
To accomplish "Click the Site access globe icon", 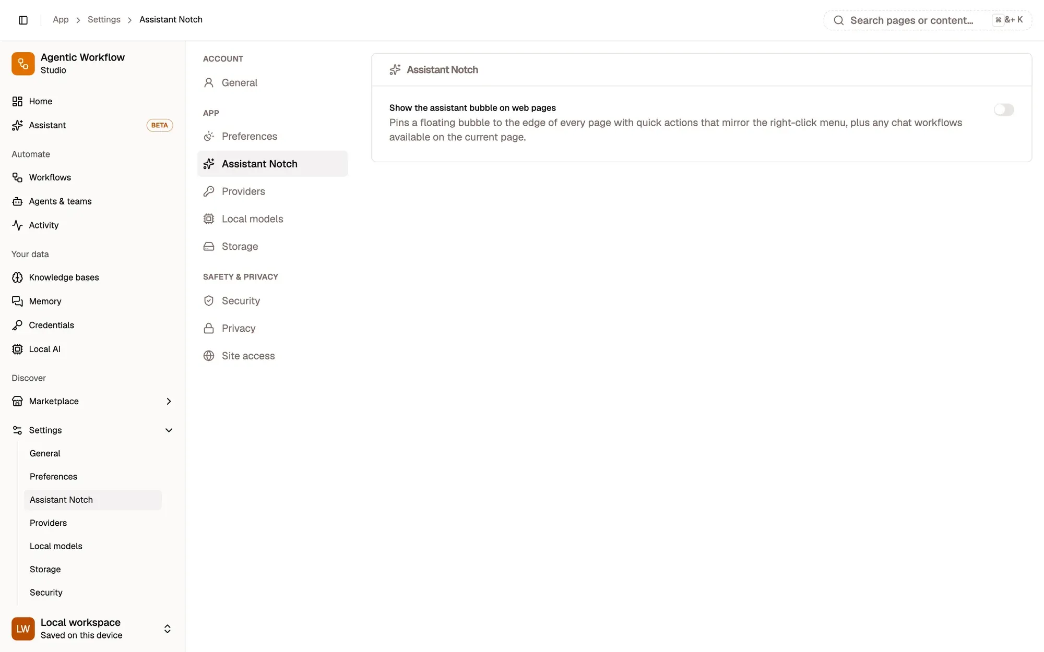I will click(209, 356).
